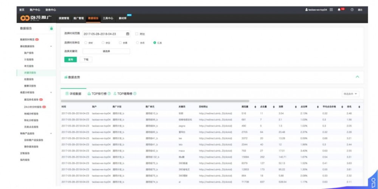Screen dimensions: 378x189
Task: Go to 首页 in the top bar
Action: pos(22,10)
